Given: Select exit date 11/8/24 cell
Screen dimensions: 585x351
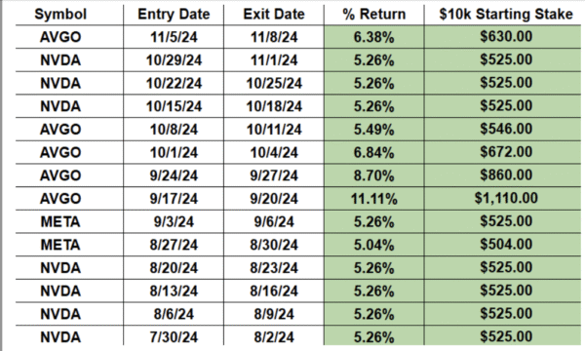Looking at the screenshot, I should [274, 37].
